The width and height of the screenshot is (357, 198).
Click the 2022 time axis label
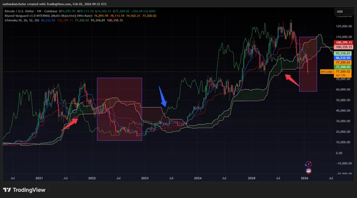click(x=92, y=178)
